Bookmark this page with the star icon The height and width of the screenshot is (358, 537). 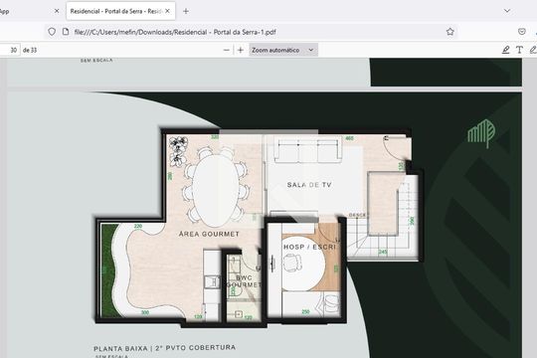click(450, 32)
